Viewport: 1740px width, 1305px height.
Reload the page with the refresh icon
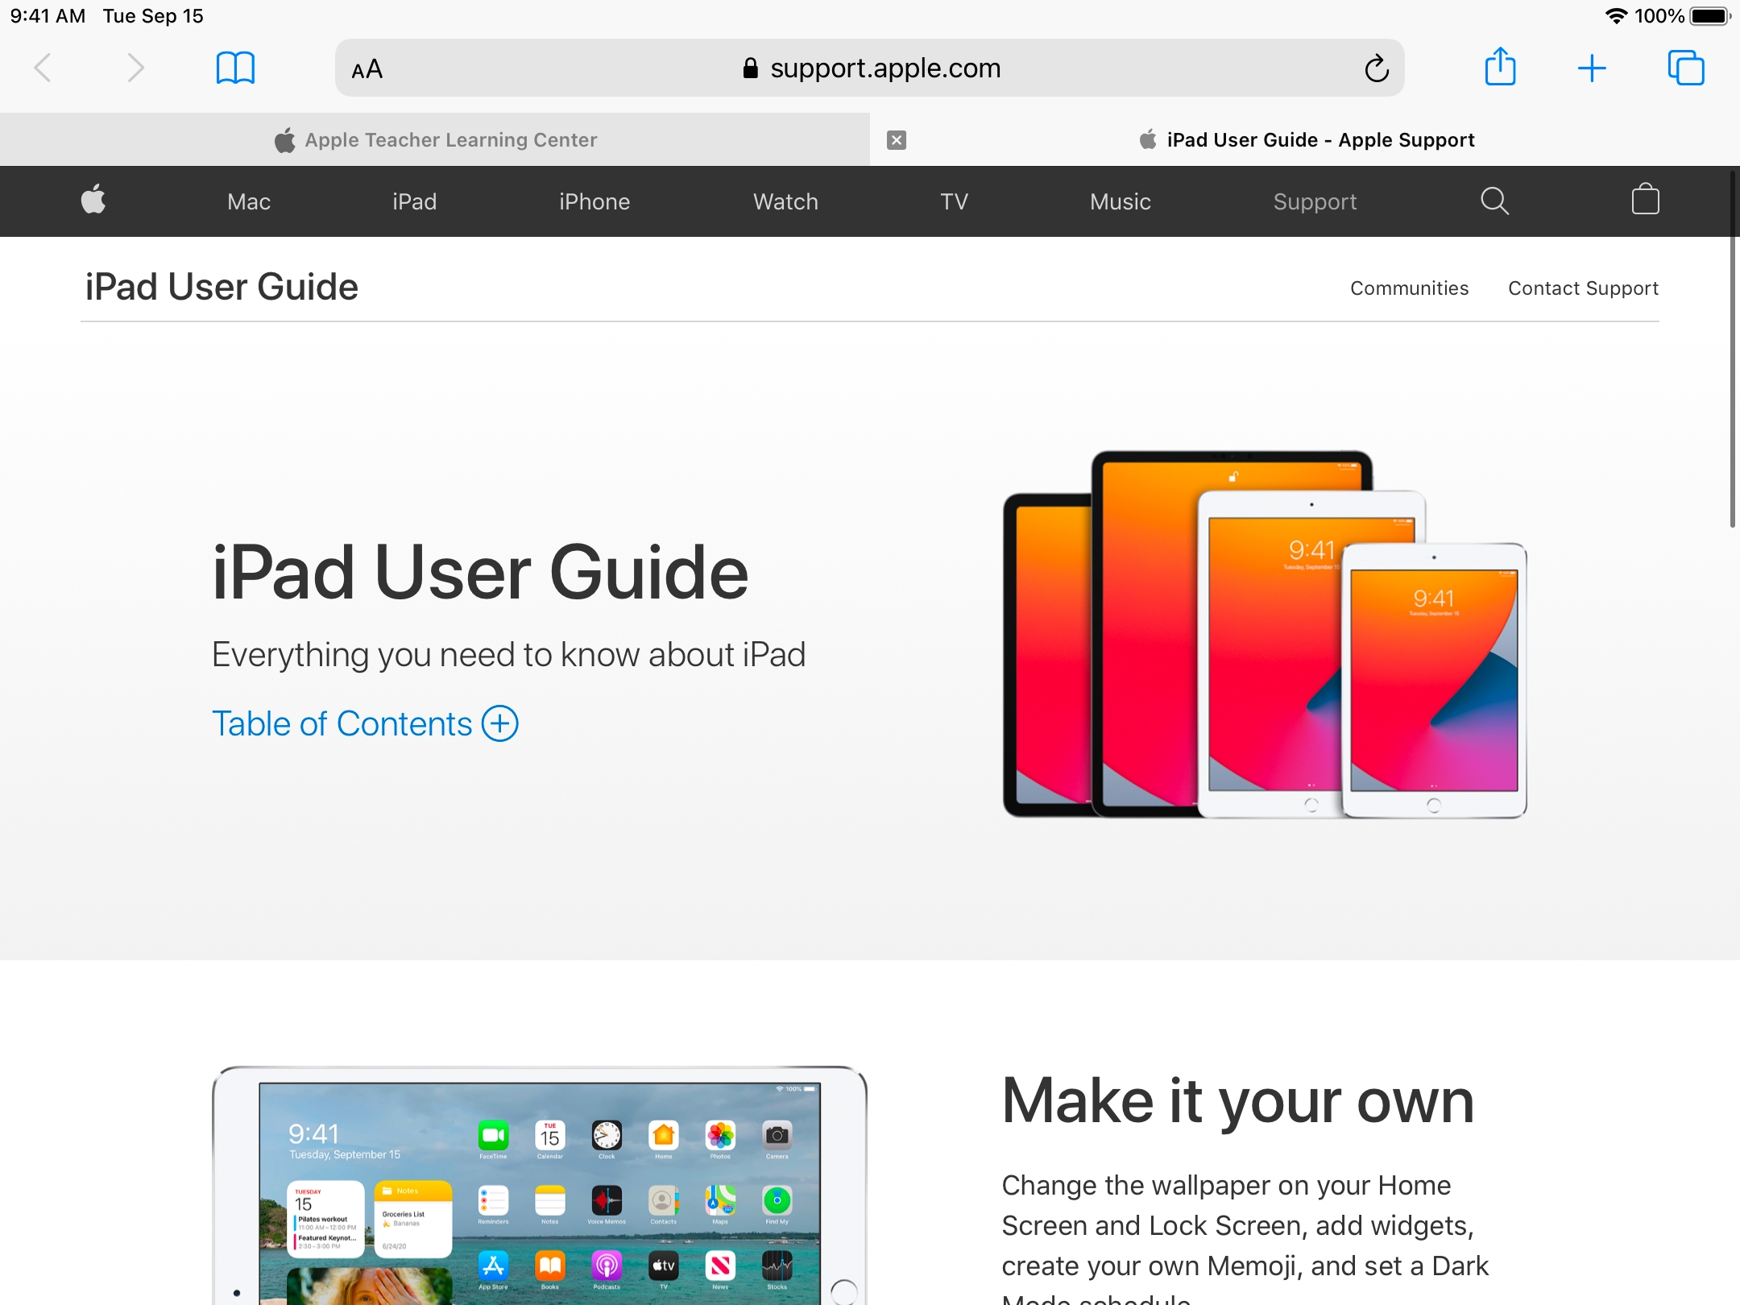[x=1377, y=68]
